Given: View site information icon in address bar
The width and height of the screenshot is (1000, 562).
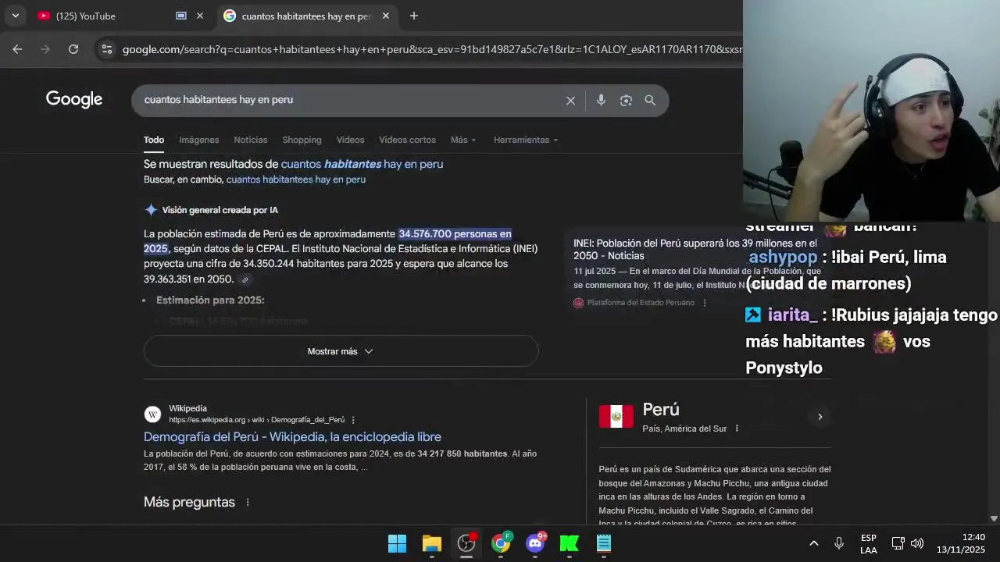Looking at the screenshot, I should click(x=107, y=49).
